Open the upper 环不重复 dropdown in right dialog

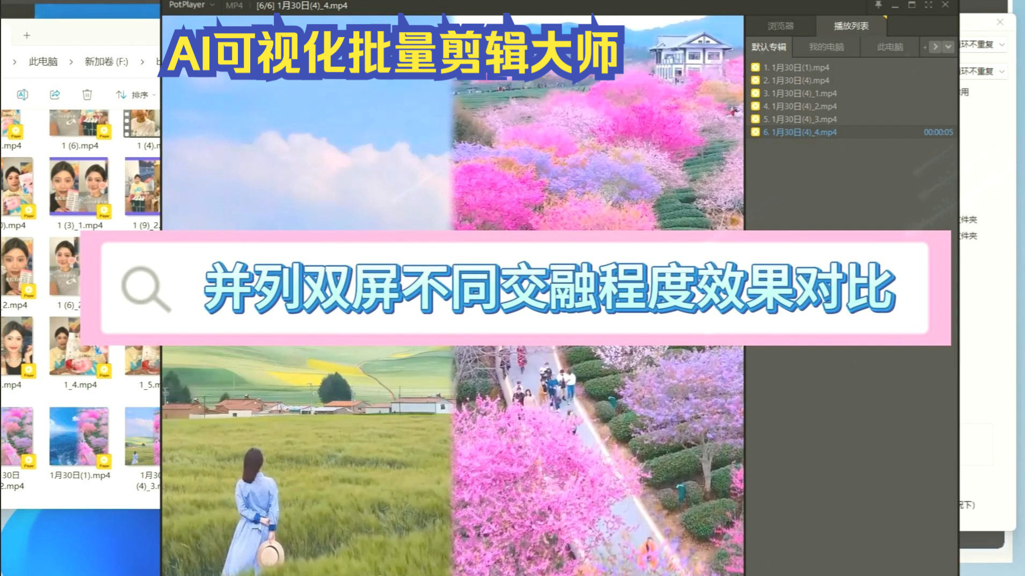point(983,45)
